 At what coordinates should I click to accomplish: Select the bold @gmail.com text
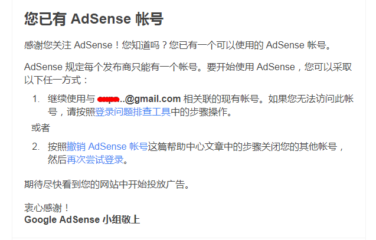pos(153,98)
